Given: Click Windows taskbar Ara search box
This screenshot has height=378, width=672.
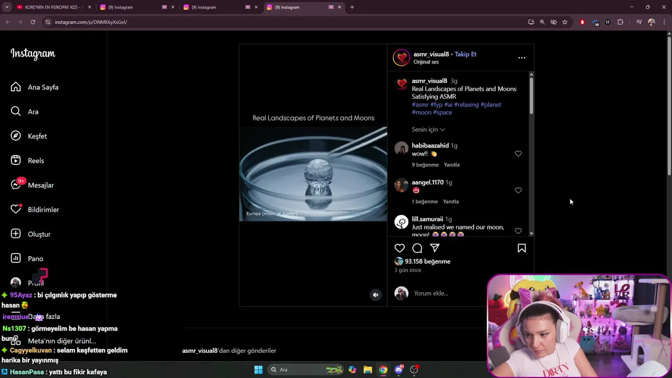Looking at the screenshot, I should [304, 370].
